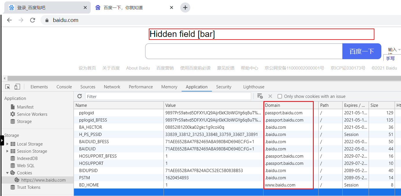The image size is (401, 196).
Task: Open the Network tab
Action: point(112,87)
